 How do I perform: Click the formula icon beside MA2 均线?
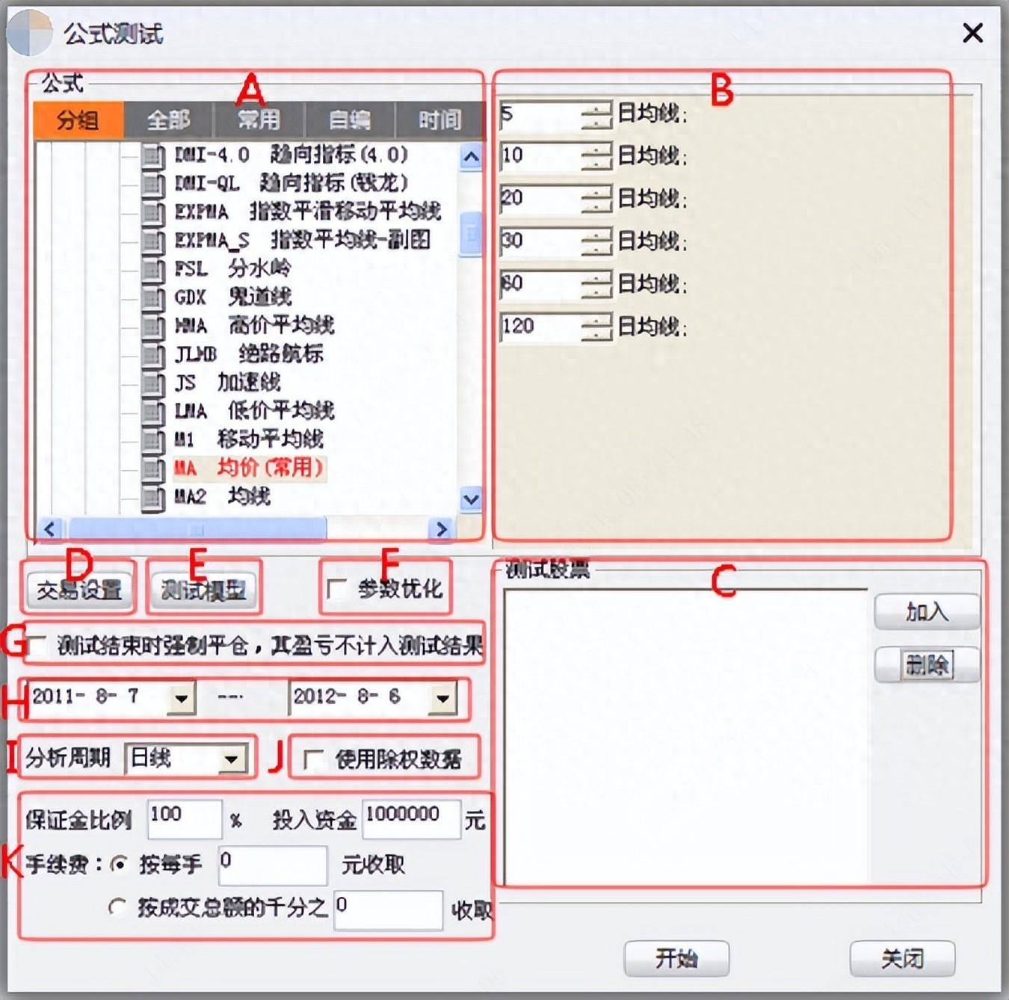click(153, 497)
